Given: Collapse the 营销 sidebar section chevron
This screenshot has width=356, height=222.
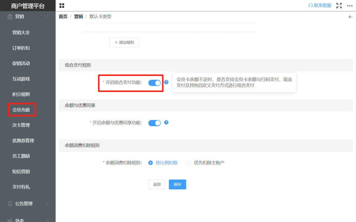Looking at the screenshot, I should (47, 16).
